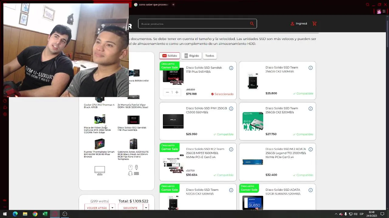Decrease Sandisk SSD quantity with minus button
The height and width of the screenshot is (218, 389).
click(167, 92)
